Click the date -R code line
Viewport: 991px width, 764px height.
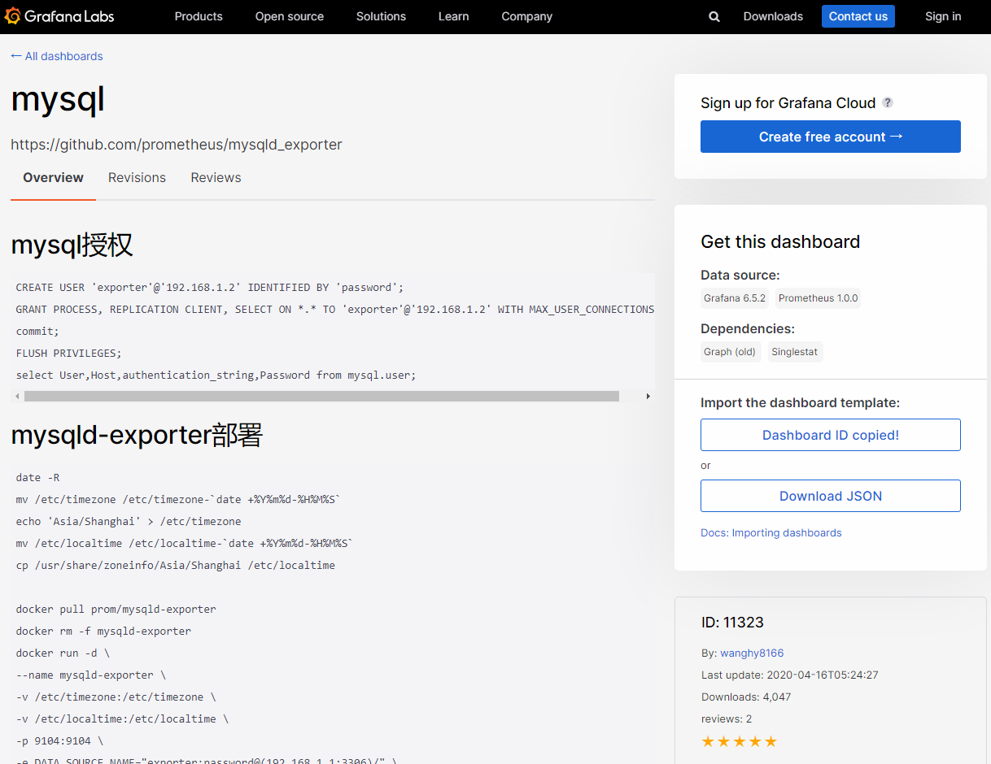(37, 477)
